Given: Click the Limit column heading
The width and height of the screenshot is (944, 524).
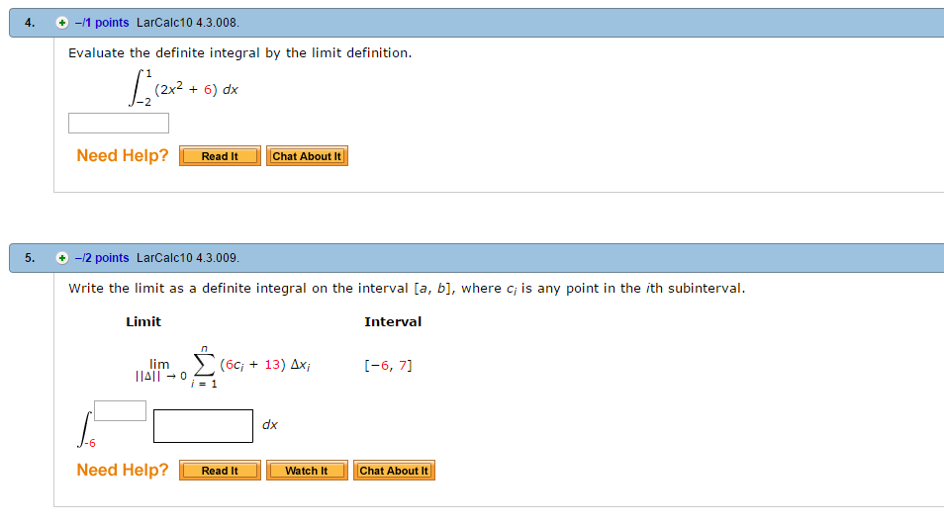Looking at the screenshot, I should [143, 321].
